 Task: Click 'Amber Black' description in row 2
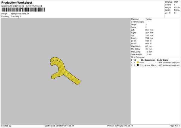coord(150,66)
